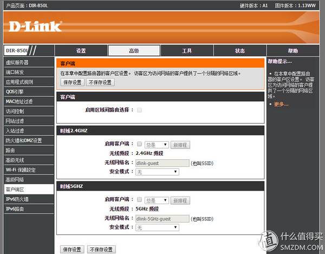
Task: Open the 更多... help link
Action: (281, 104)
